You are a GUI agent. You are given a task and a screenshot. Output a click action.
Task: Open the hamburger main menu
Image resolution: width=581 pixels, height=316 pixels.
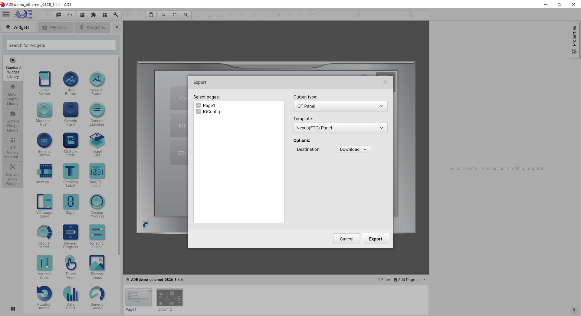6,14
